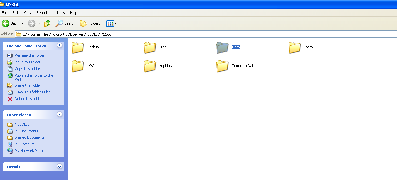Select the Binn folder icon
Image resolution: width=397 pixels, height=180 pixels.
coord(150,47)
